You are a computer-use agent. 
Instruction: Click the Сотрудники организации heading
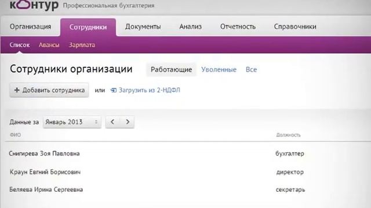tap(71, 69)
